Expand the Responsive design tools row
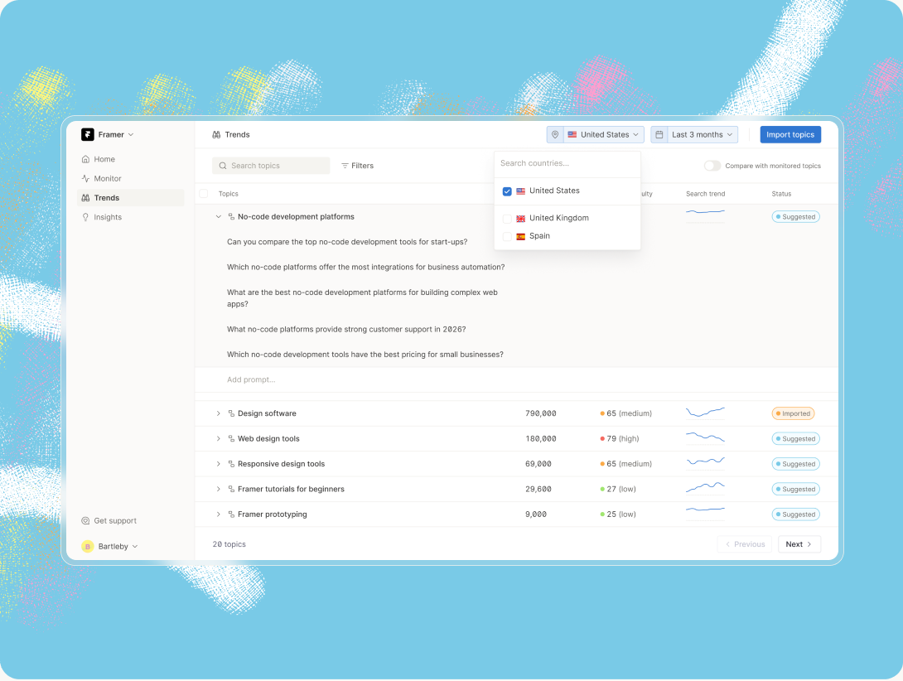The image size is (903, 681). (218, 465)
